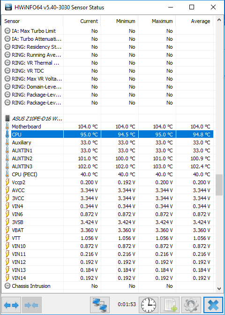Image resolution: width=225 pixels, height=315 pixels.
Task: Click the scrollbar down arrow
Action: [219, 288]
